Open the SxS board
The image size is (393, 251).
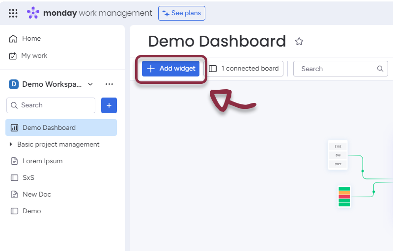click(x=28, y=177)
